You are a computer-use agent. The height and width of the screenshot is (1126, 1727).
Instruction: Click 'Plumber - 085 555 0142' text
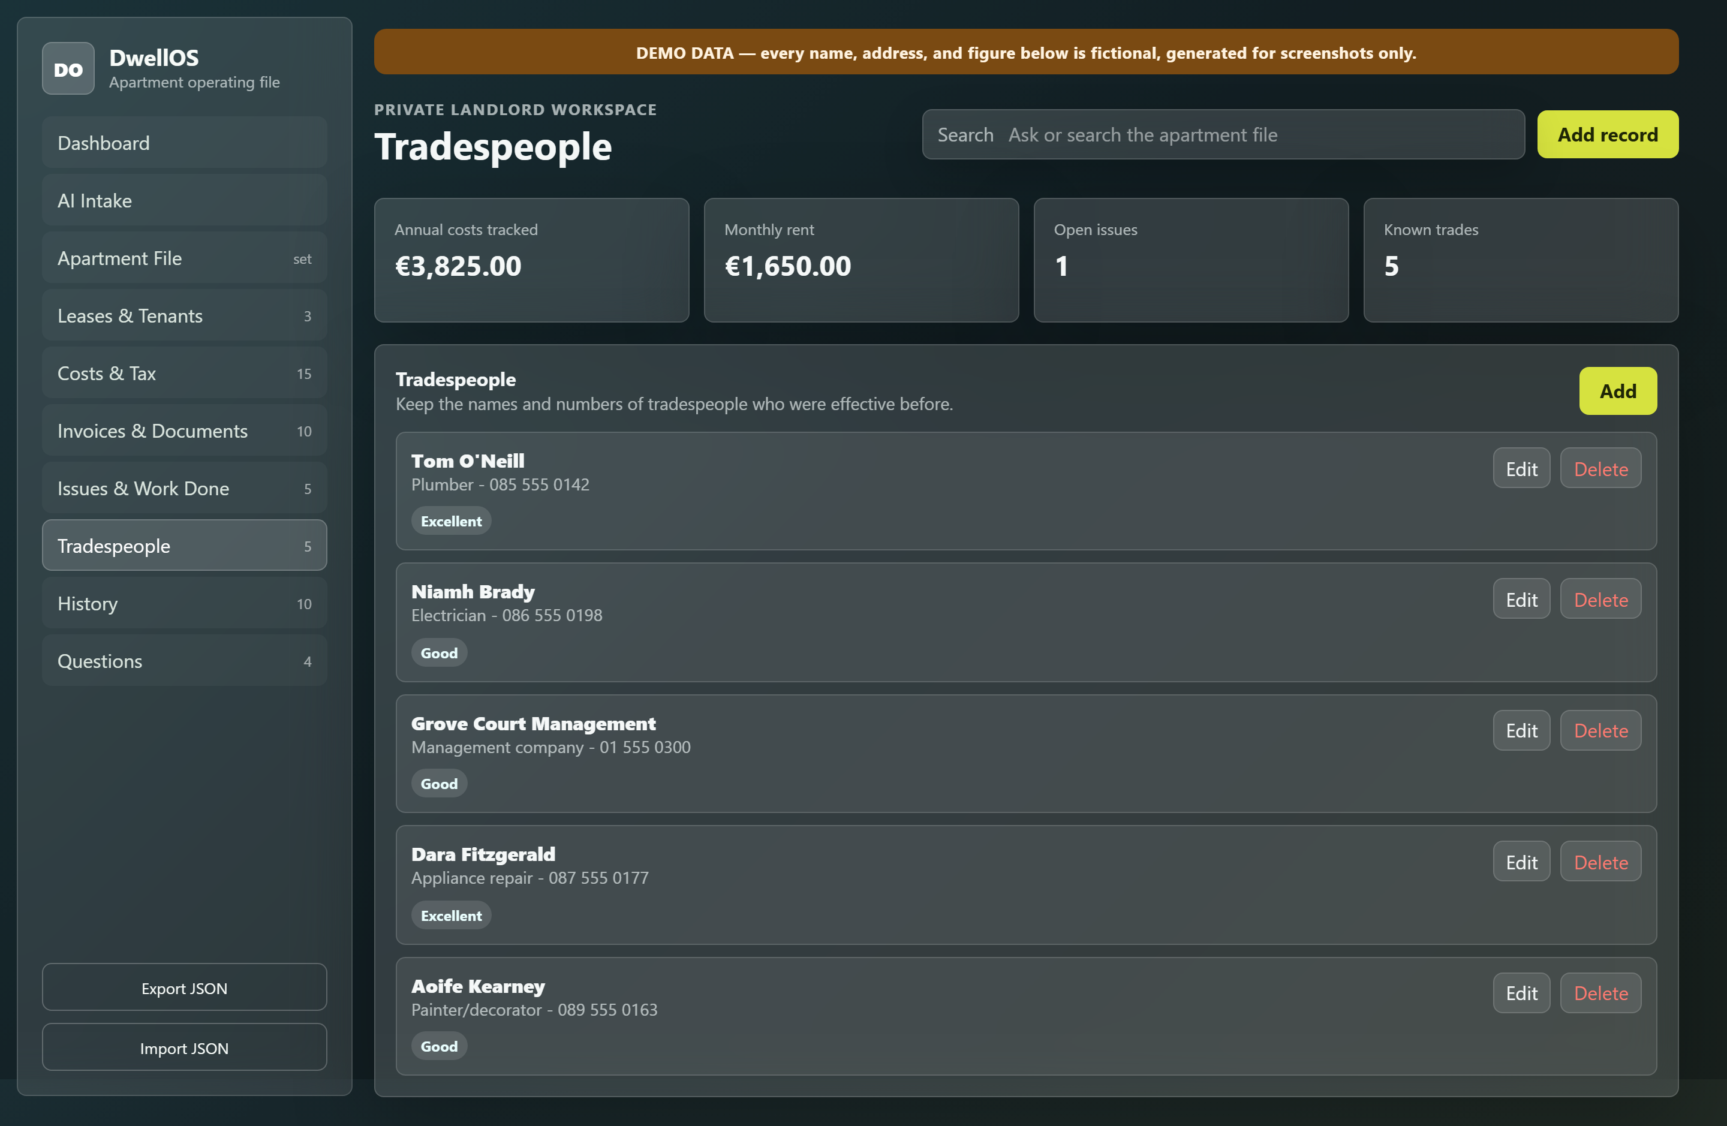[x=501, y=484]
